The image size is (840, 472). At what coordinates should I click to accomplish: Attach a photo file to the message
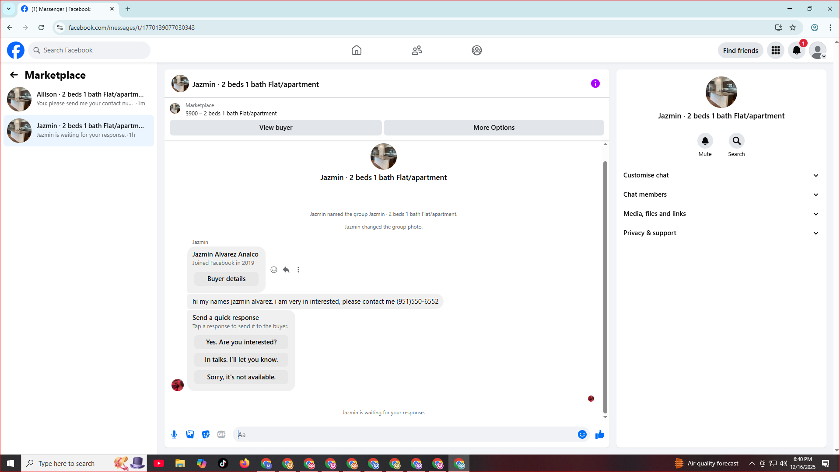point(190,434)
